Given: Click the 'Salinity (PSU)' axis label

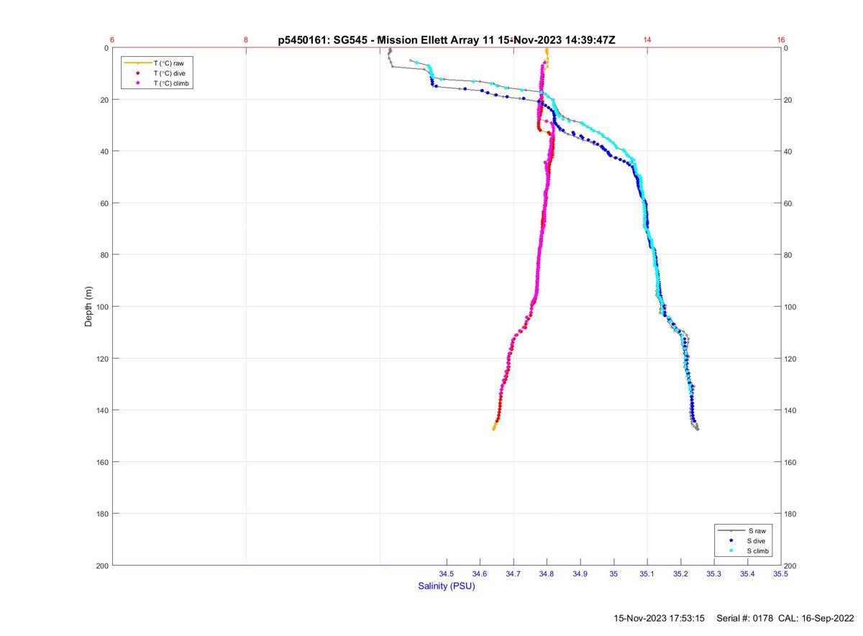Looking at the screenshot, I should [447, 586].
